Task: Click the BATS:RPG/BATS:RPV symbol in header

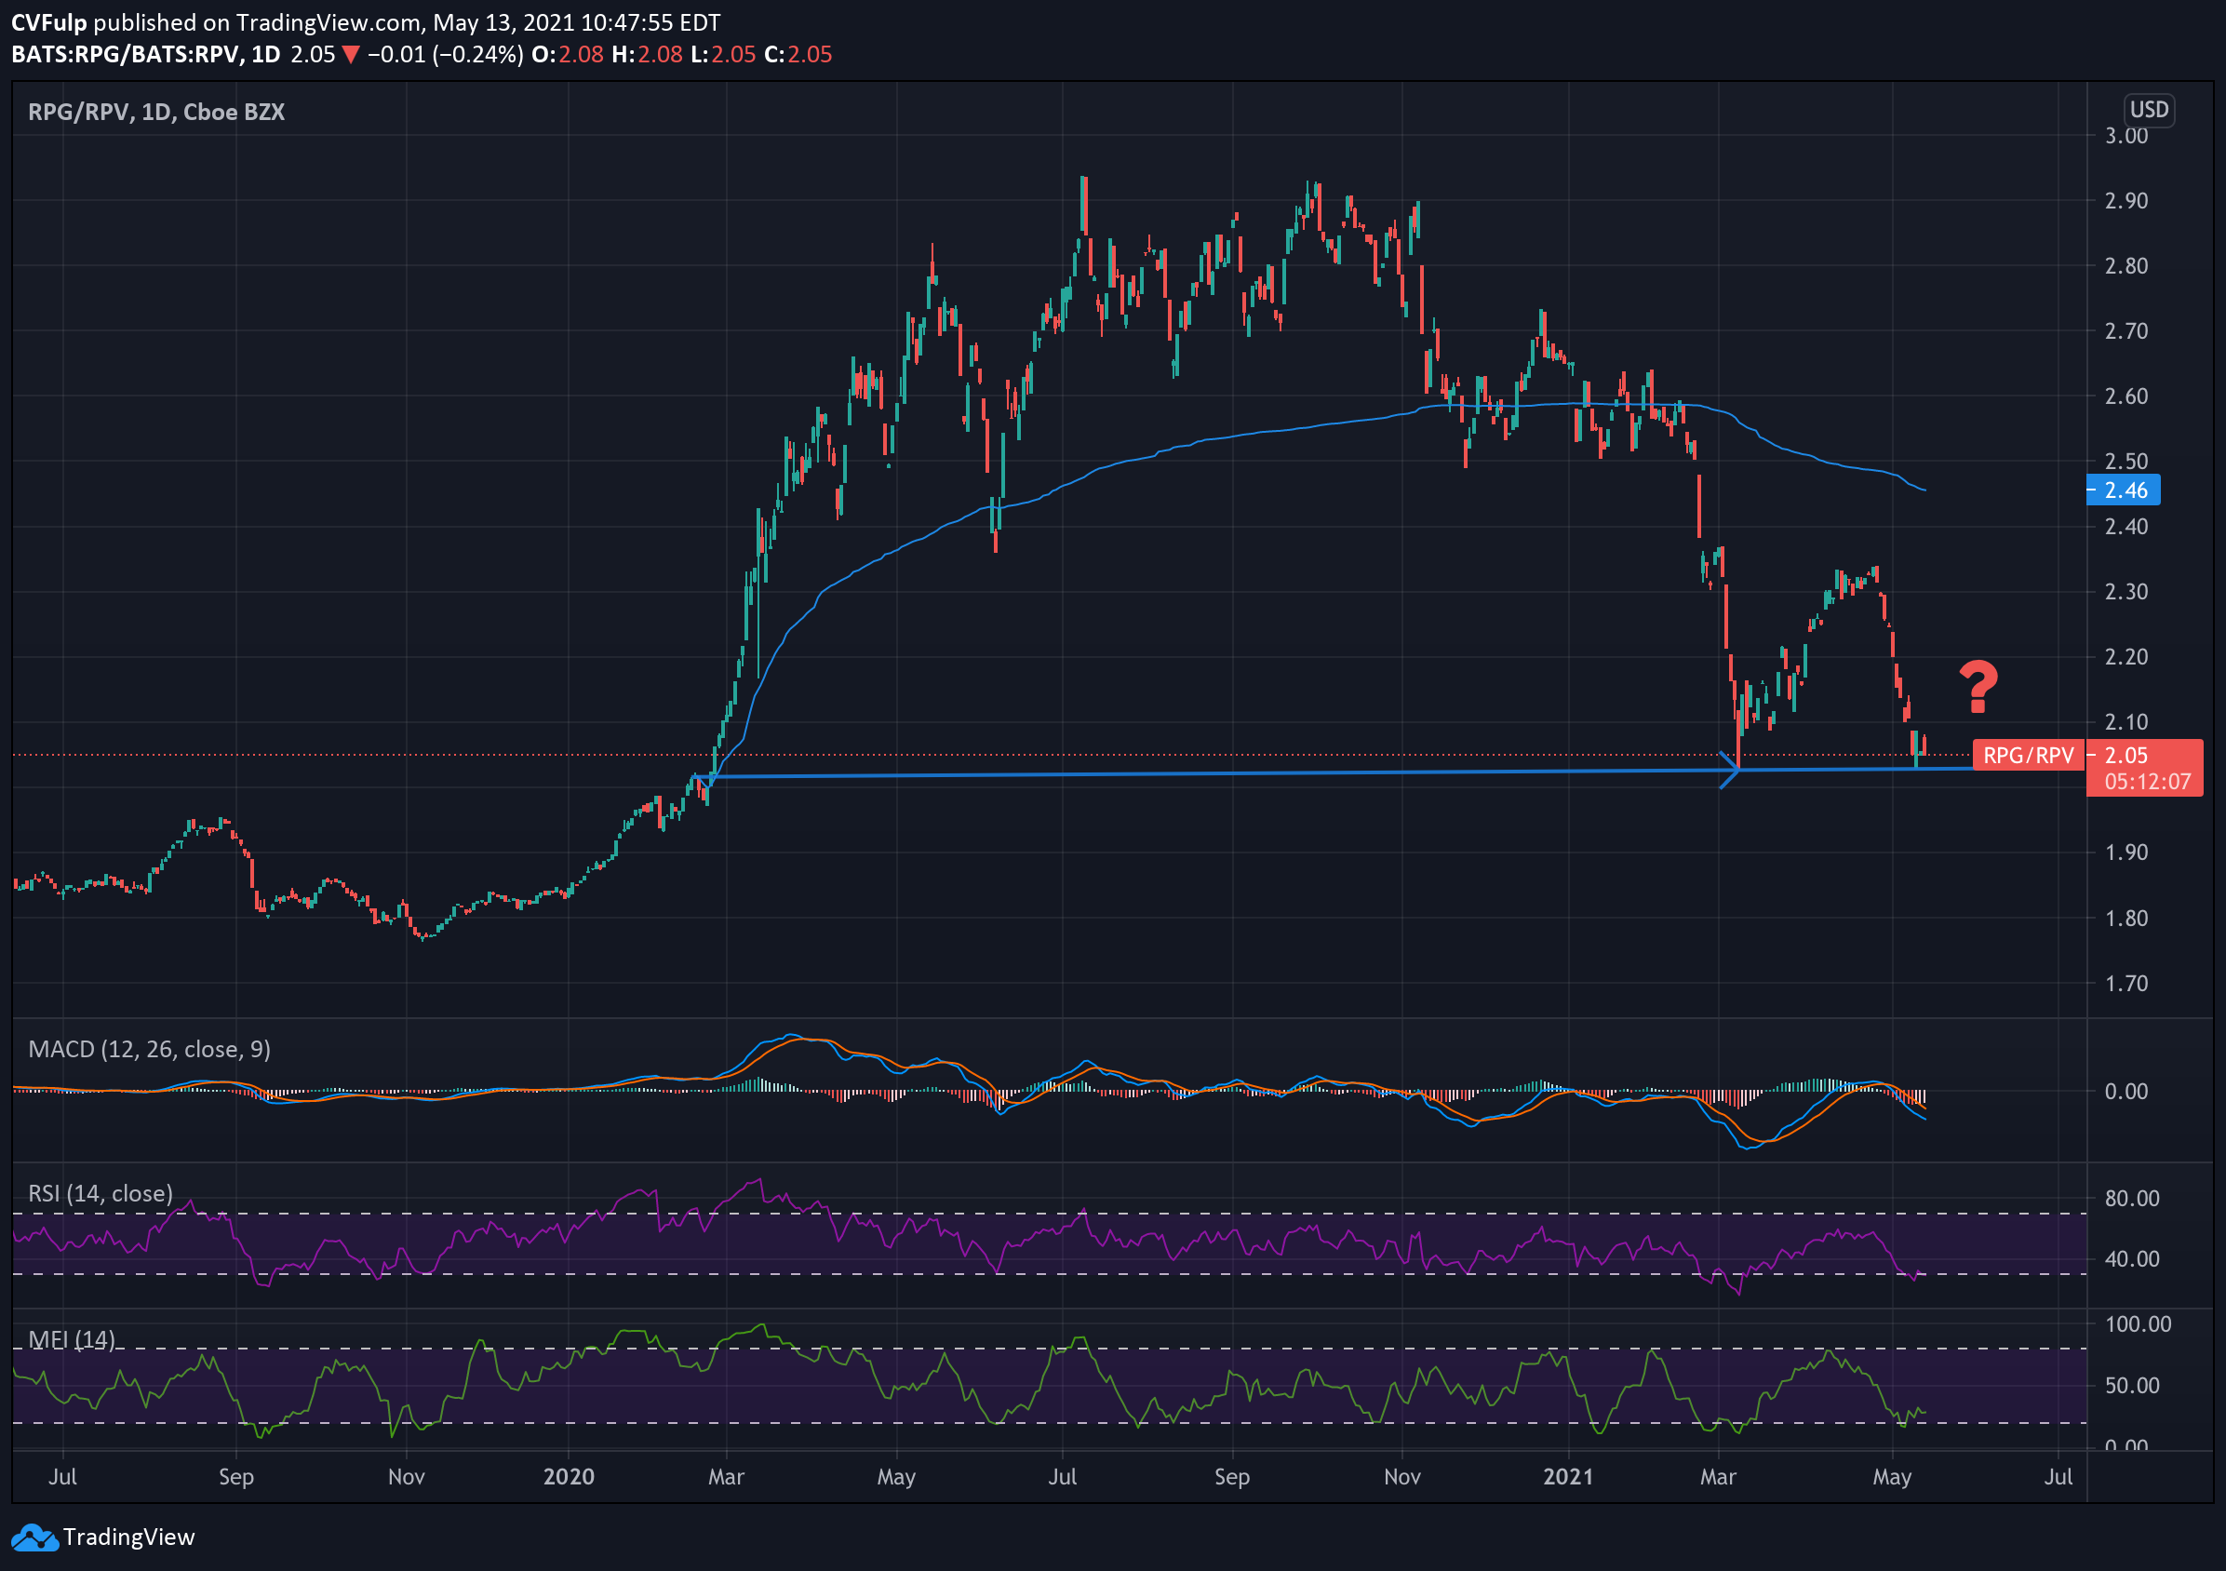Action: tap(125, 54)
